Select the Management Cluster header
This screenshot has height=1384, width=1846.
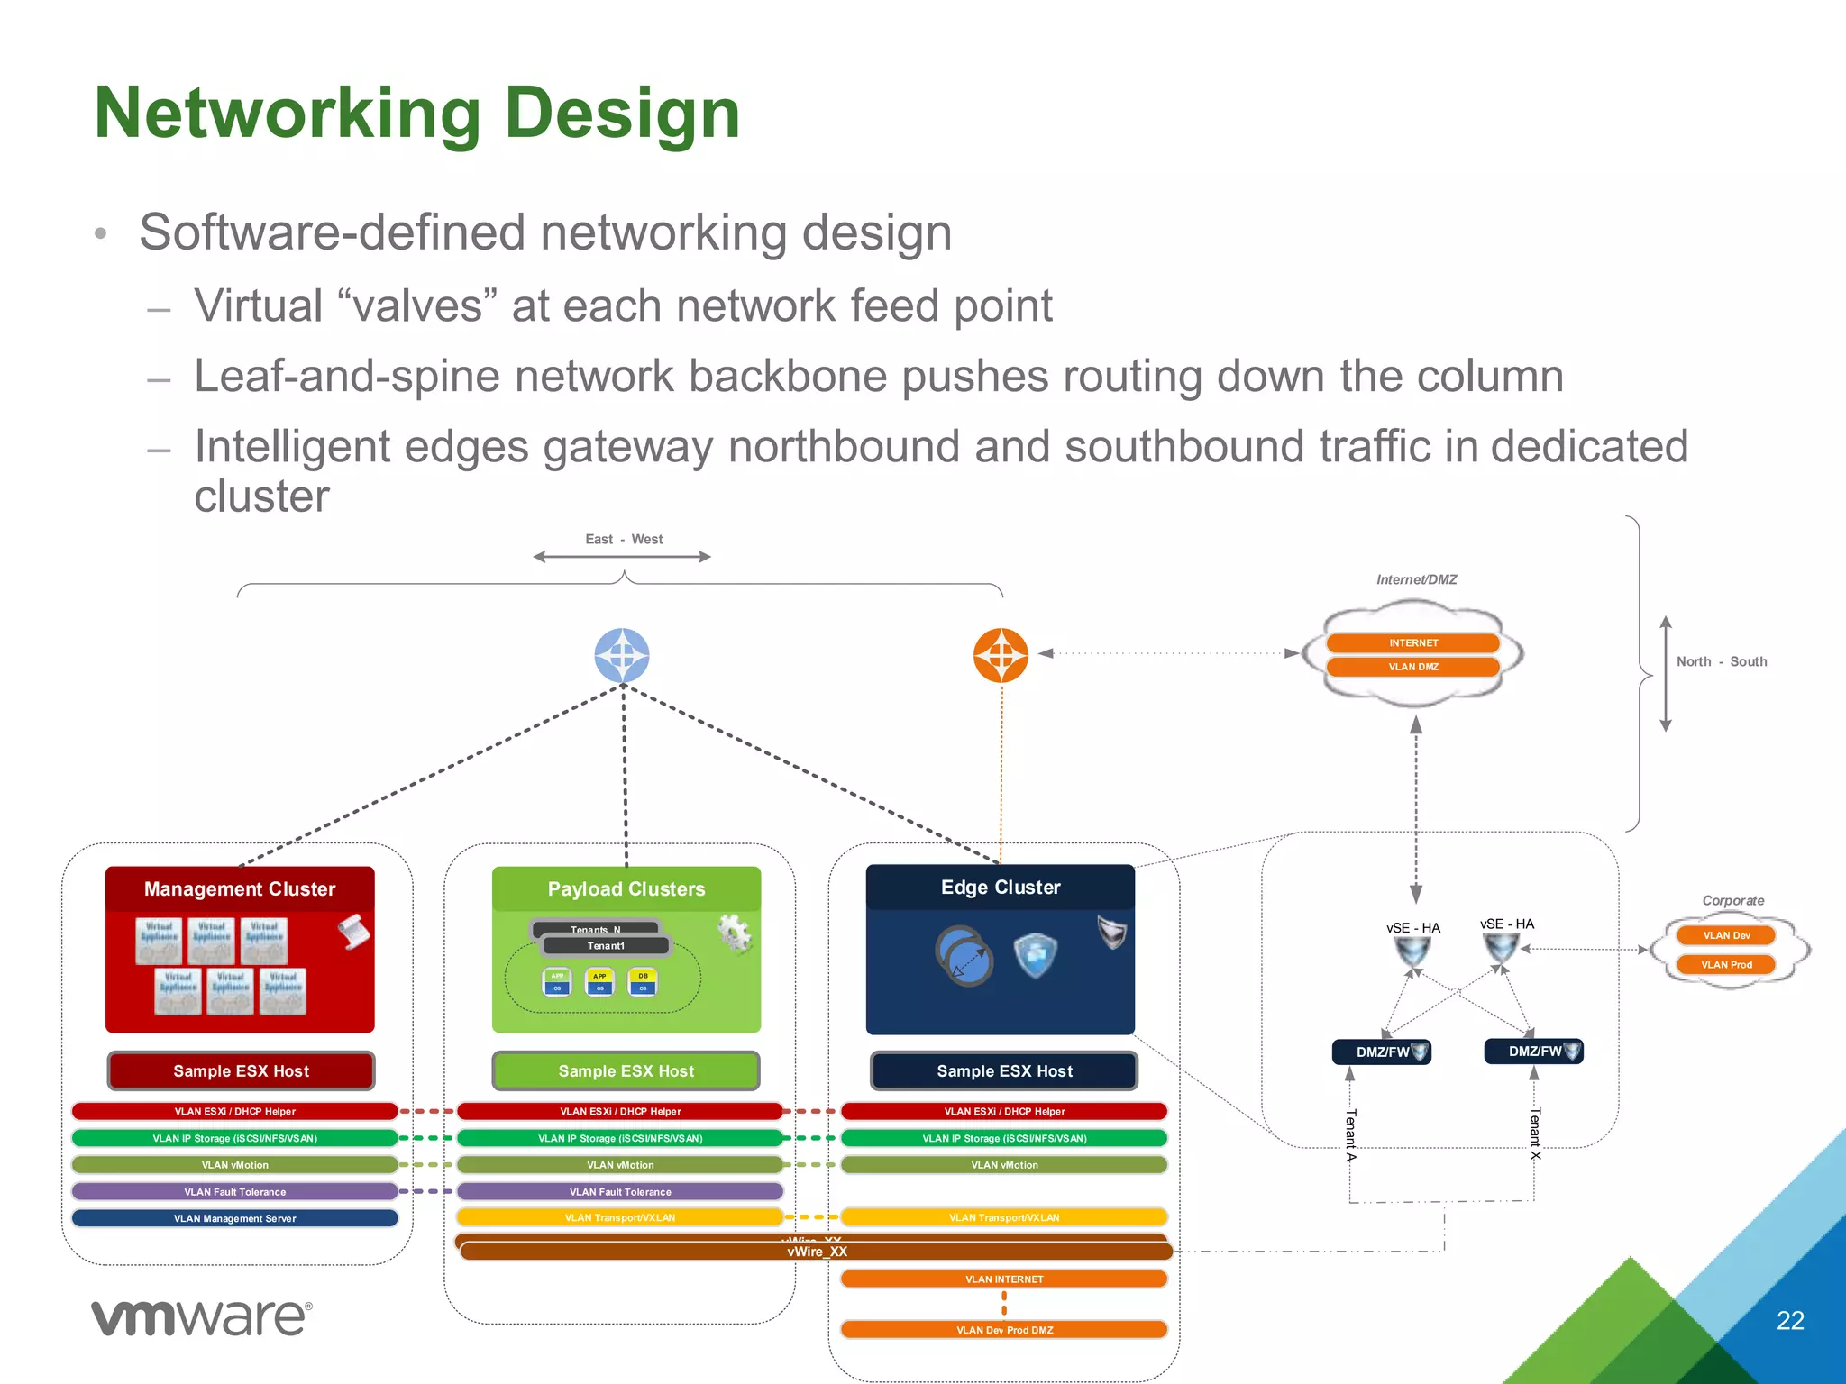click(240, 888)
